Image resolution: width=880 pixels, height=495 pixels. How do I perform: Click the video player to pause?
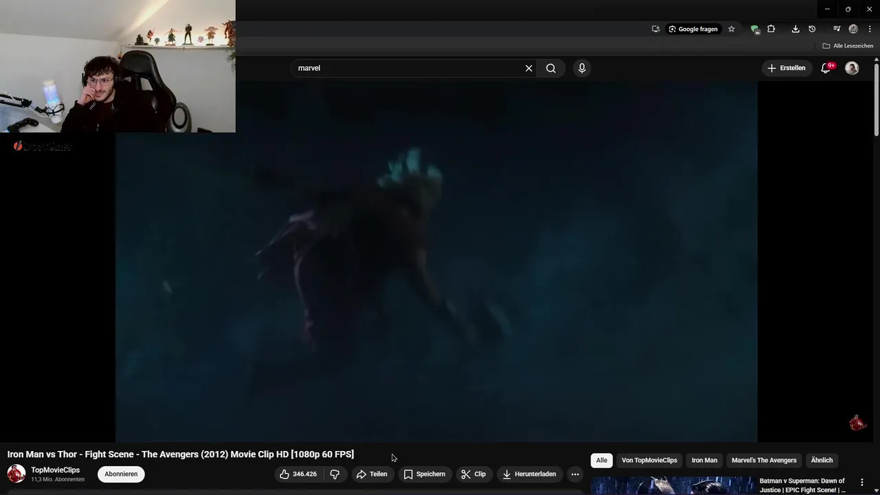437,261
